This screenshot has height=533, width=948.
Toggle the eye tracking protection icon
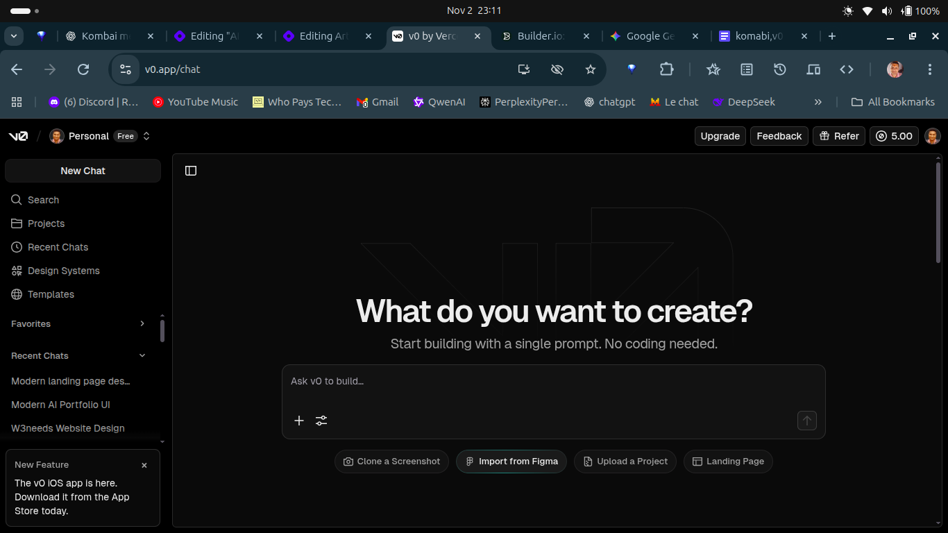(x=557, y=69)
